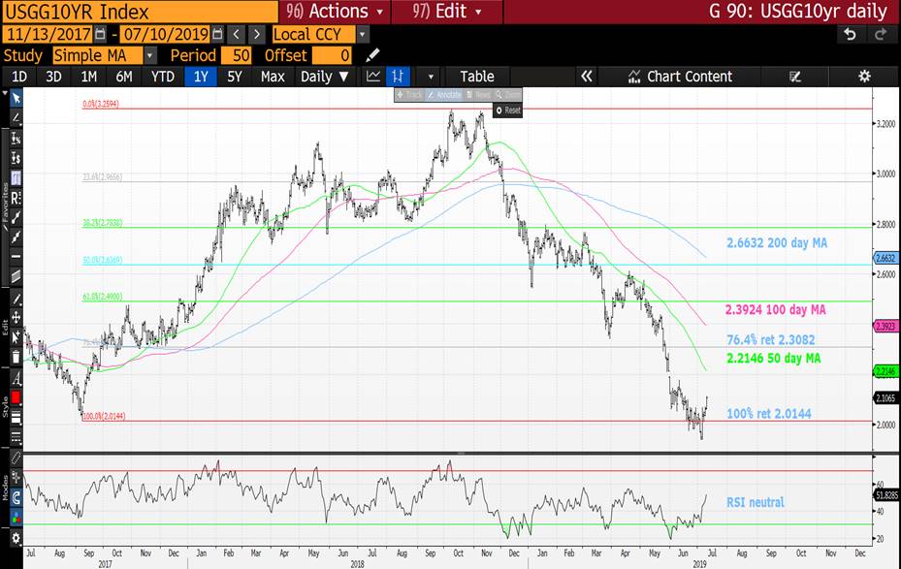Open Chart Content panel
This screenshot has width=901, height=569.
pyautogui.click(x=680, y=77)
